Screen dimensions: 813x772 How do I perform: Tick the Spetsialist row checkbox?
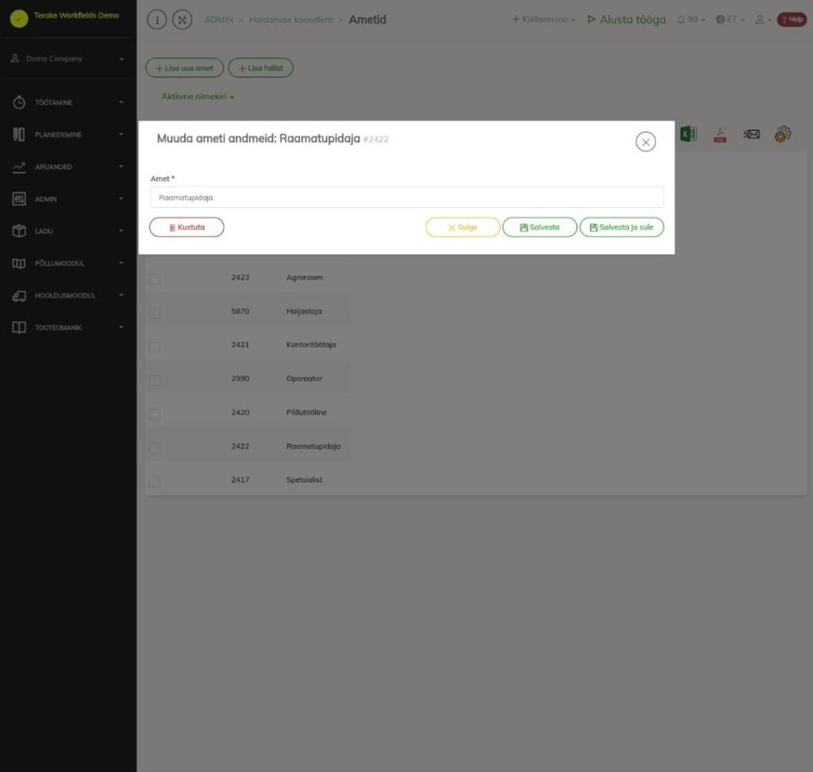tap(155, 482)
